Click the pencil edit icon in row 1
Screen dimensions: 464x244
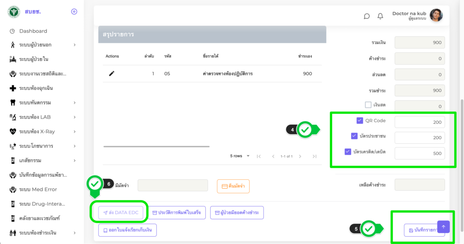pos(111,74)
